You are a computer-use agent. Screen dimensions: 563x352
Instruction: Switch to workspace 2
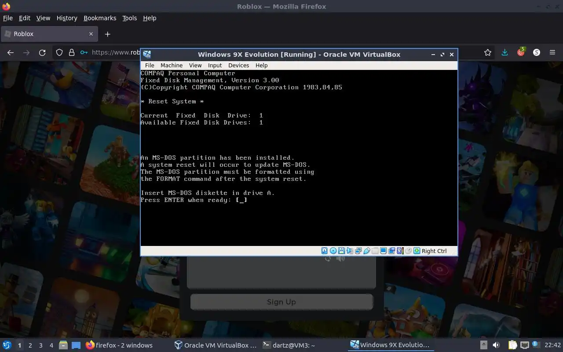pyautogui.click(x=30, y=345)
